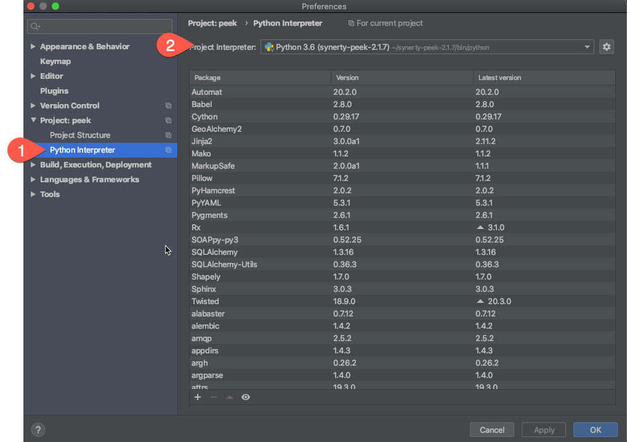Expand Languages & Frameworks section

point(33,179)
